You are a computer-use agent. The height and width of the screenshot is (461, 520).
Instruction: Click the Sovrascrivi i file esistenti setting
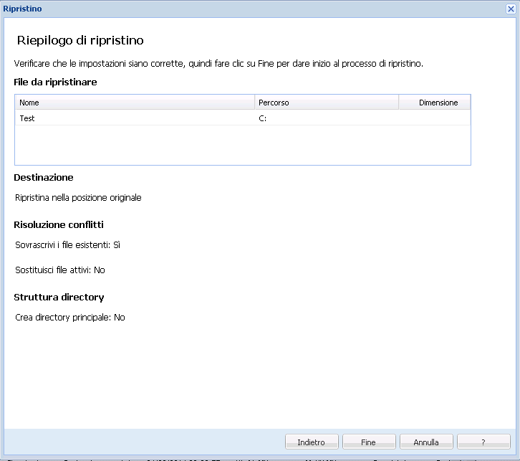pyautogui.click(x=67, y=244)
